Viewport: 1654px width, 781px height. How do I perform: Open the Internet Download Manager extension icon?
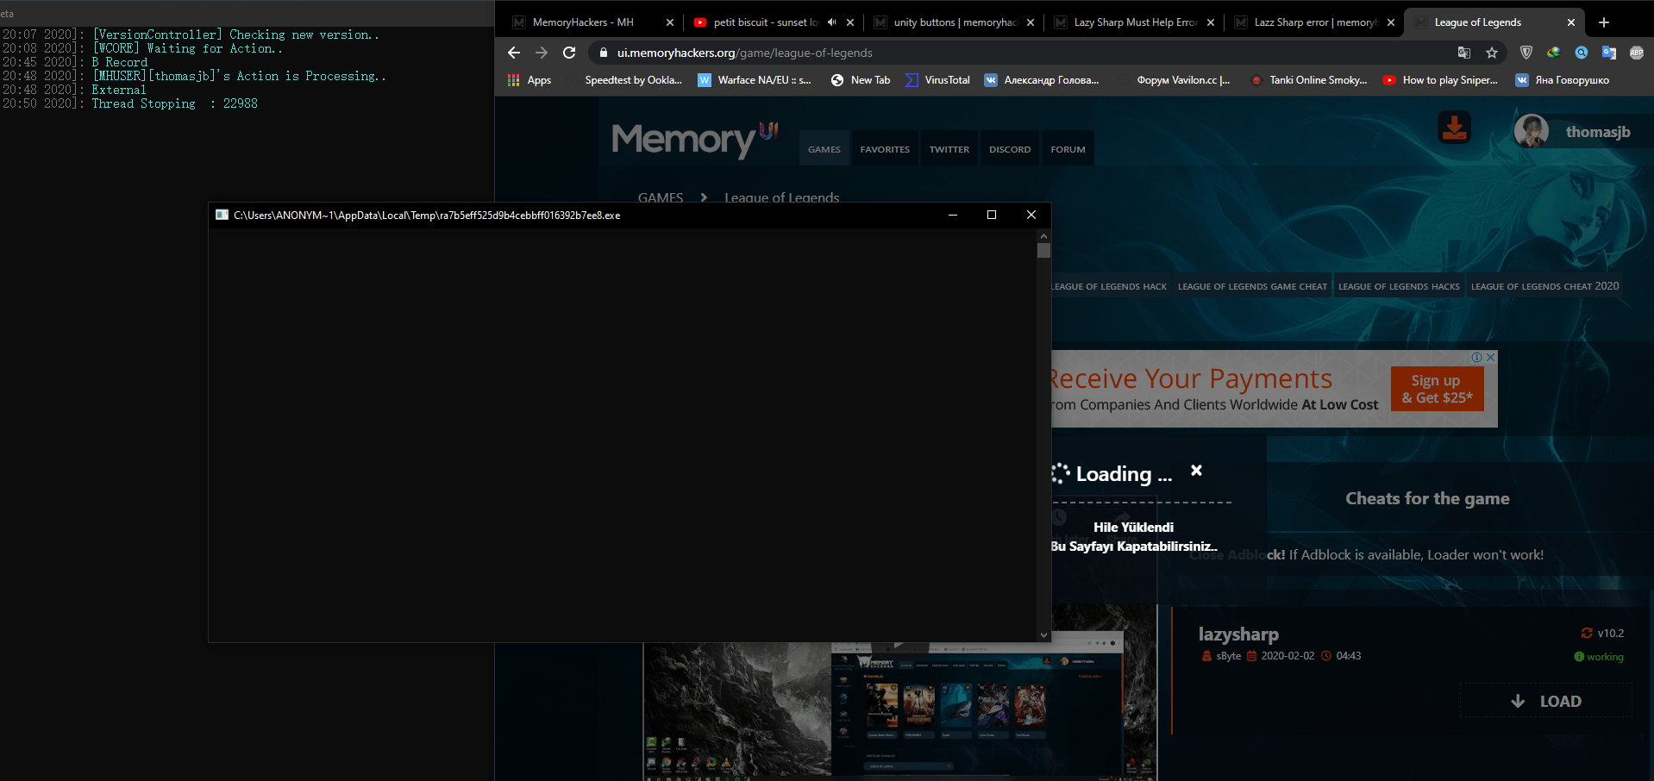1554,53
